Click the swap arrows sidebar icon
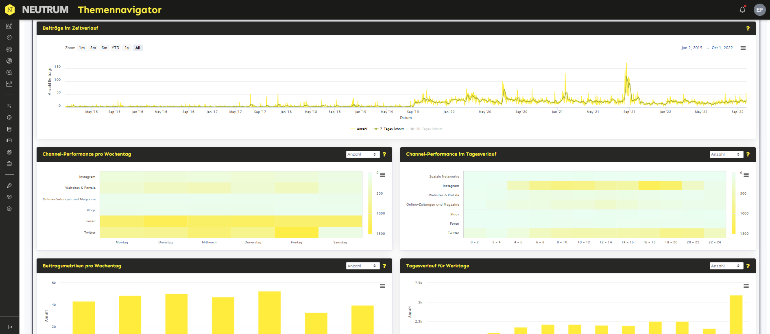770x334 pixels. (9, 106)
